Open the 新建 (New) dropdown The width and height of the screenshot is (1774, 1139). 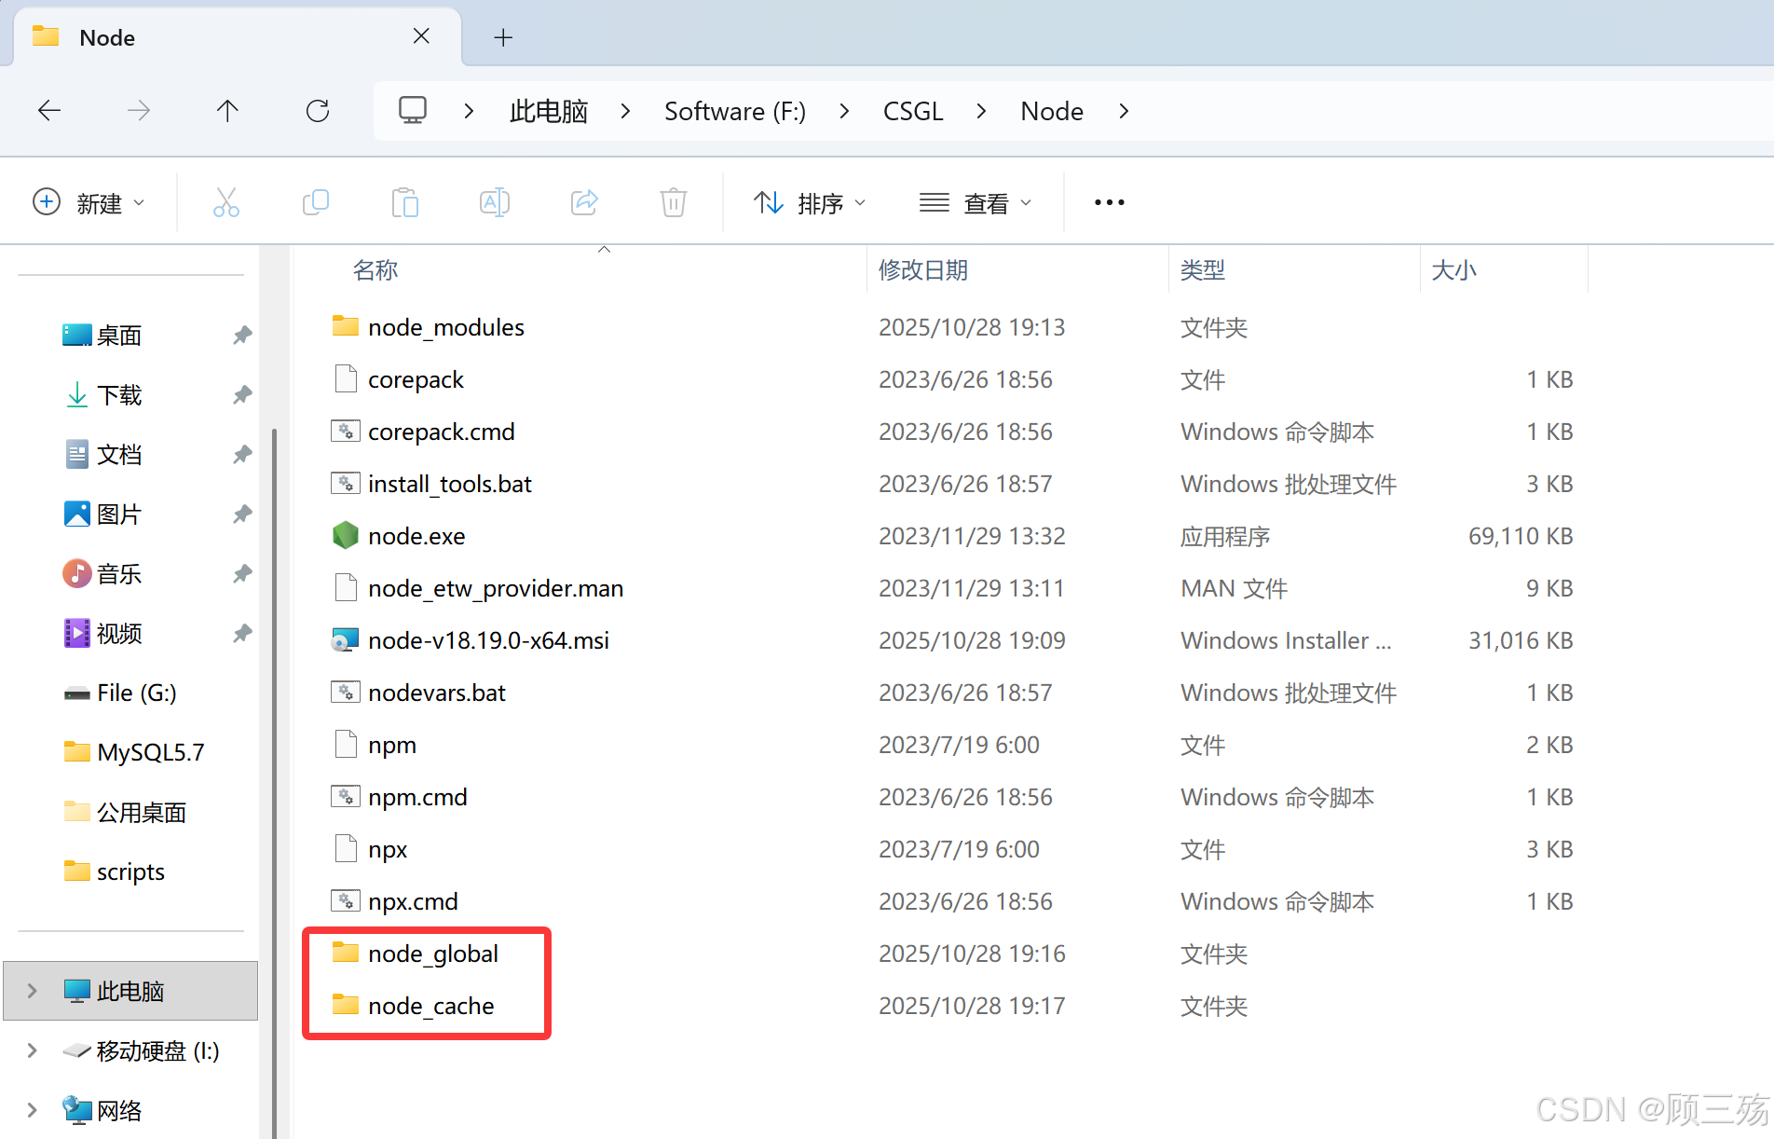point(89,202)
